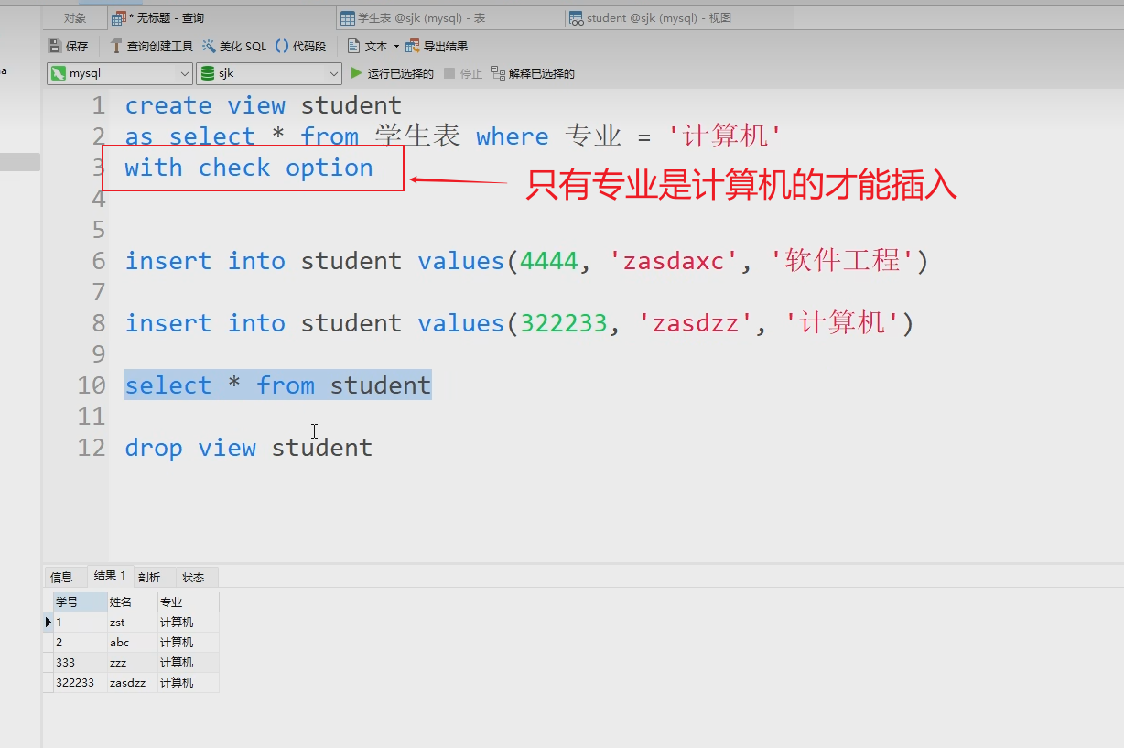Click 解释已选择的 to explain the selection
Screen dimensions: 1124x748
click(533, 73)
